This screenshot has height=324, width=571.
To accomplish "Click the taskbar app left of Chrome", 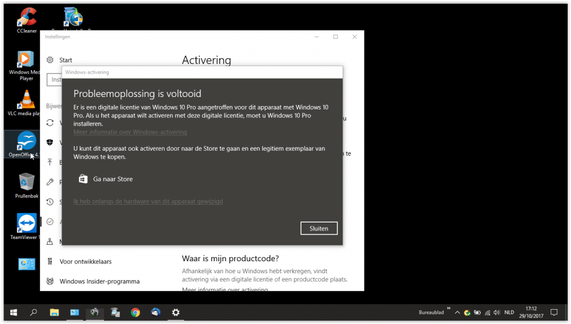I will 115,313.
